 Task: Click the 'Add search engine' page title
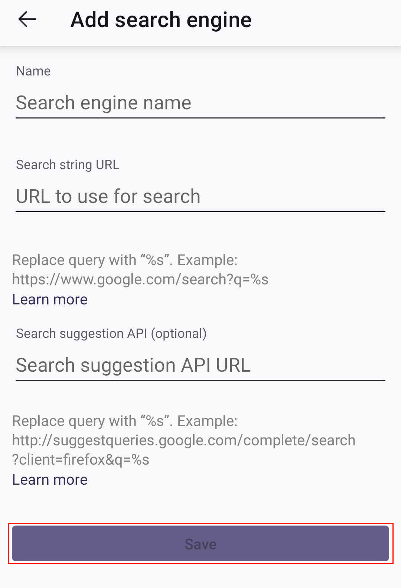[161, 20]
